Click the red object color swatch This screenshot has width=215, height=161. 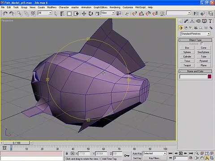(x=210, y=76)
